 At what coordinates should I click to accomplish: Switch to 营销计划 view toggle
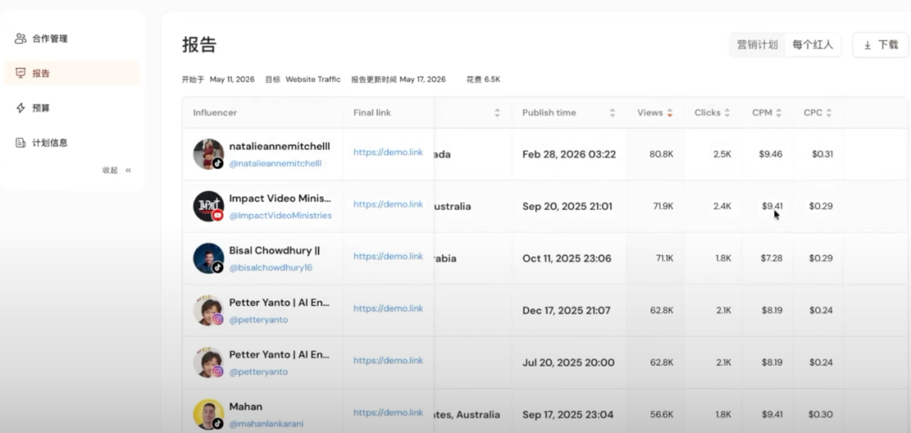[x=757, y=45]
